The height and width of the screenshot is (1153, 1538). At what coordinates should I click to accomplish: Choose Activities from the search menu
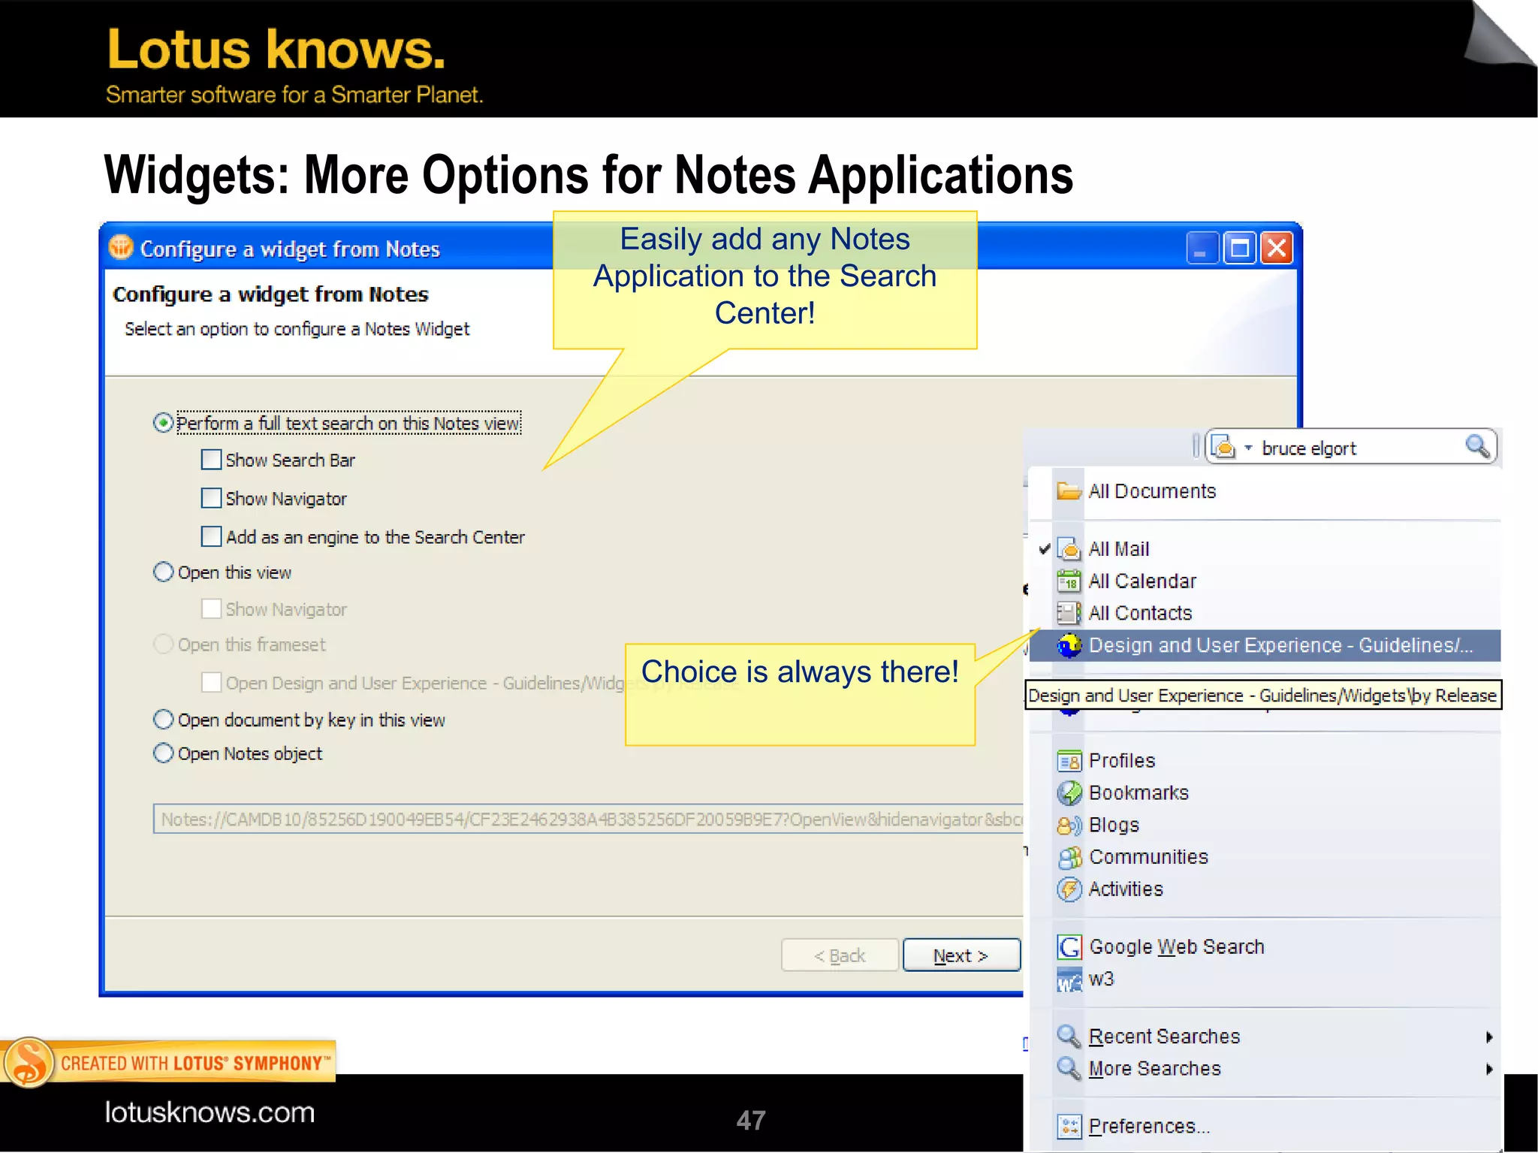point(1264,889)
